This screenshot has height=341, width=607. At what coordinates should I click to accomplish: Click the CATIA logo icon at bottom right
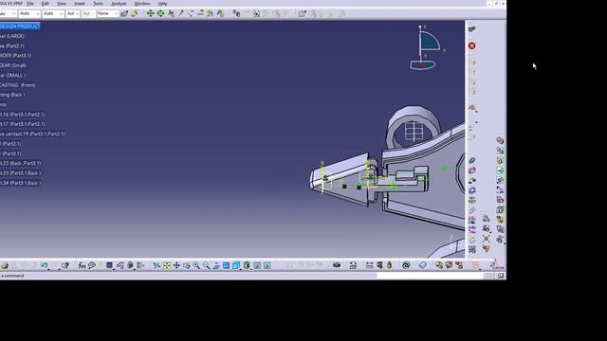497,265
